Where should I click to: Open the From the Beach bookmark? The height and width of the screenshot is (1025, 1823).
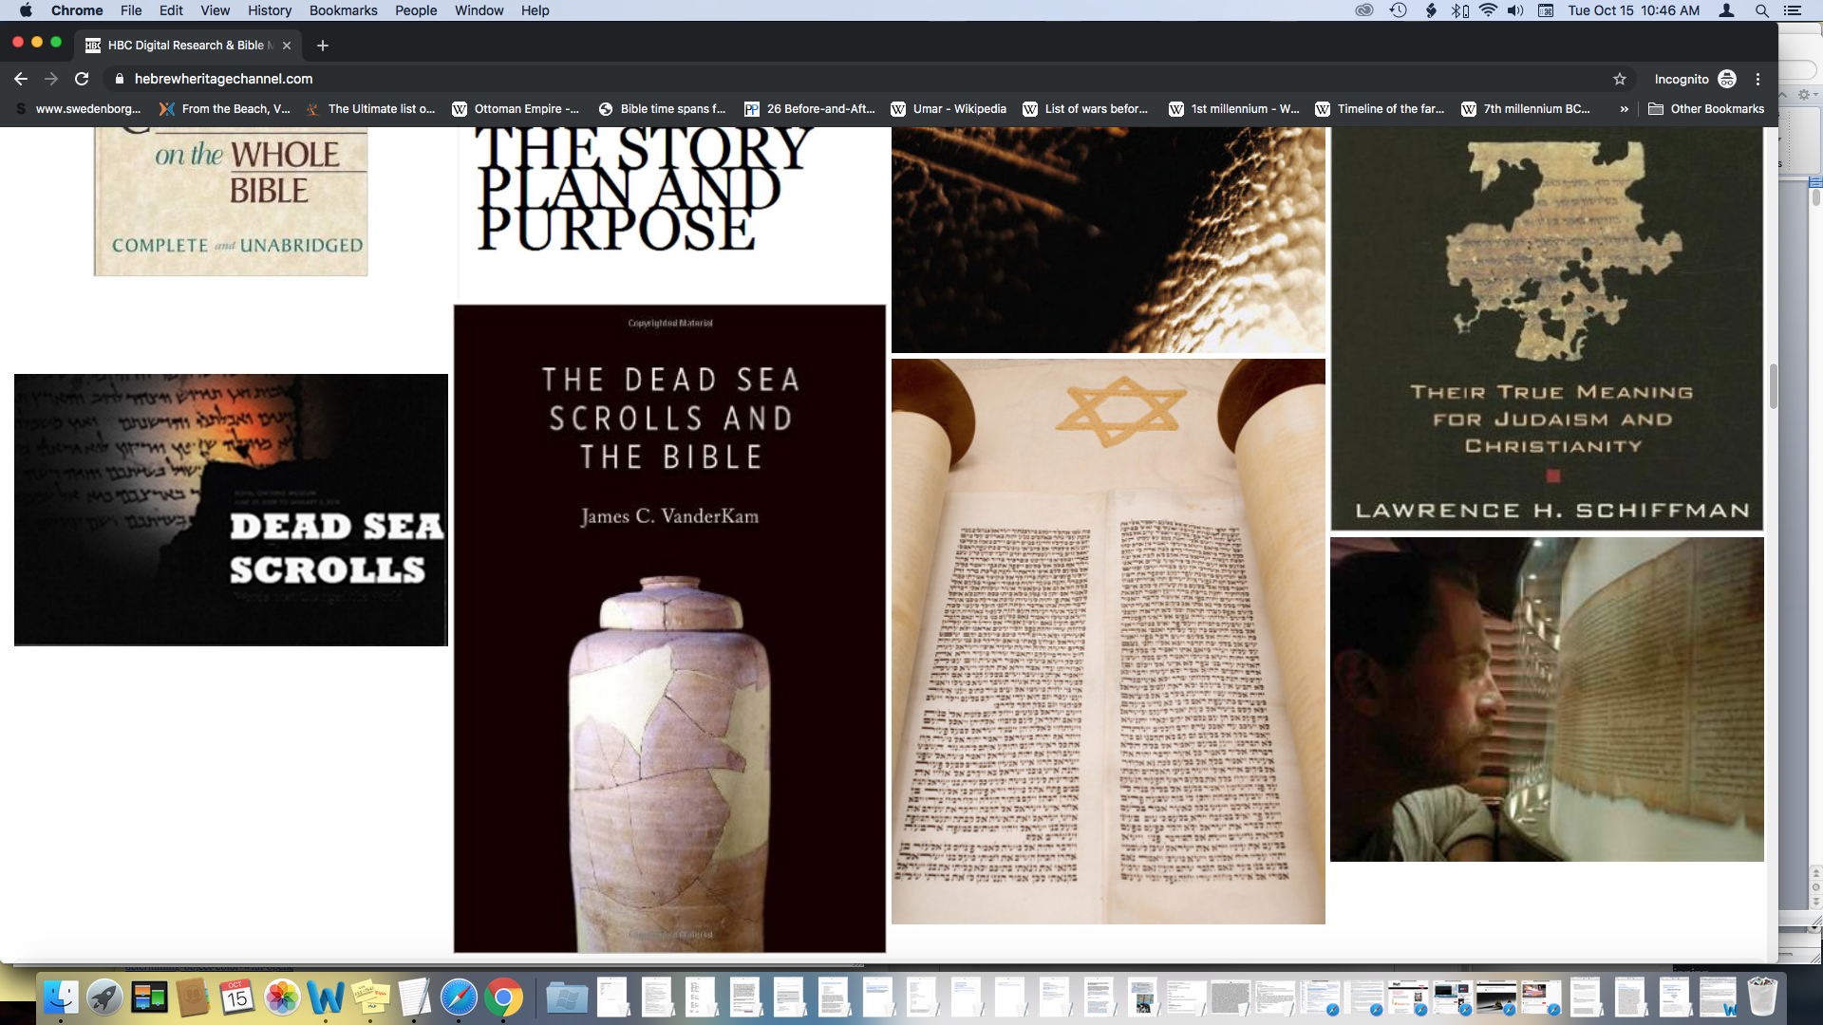pyautogui.click(x=225, y=109)
